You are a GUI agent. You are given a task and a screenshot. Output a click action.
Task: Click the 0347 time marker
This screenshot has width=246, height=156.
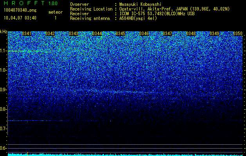167,34
